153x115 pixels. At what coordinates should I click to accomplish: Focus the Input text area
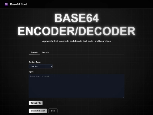(x=76, y=86)
